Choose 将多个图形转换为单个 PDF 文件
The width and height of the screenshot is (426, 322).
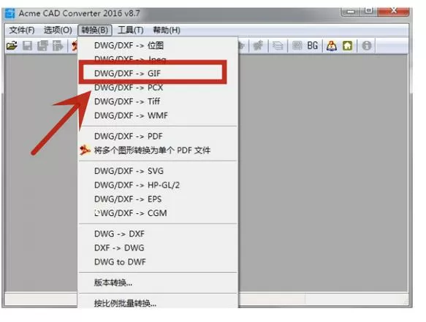click(158, 150)
